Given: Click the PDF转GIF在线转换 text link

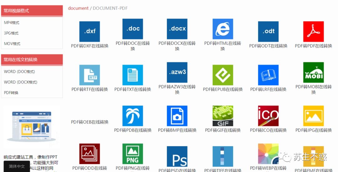Looking at the screenshot, I should pyautogui.click(x=223, y=130).
